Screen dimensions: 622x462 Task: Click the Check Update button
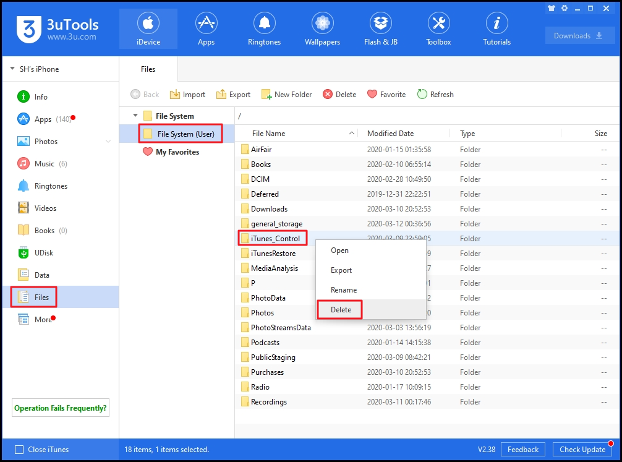(582, 449)
